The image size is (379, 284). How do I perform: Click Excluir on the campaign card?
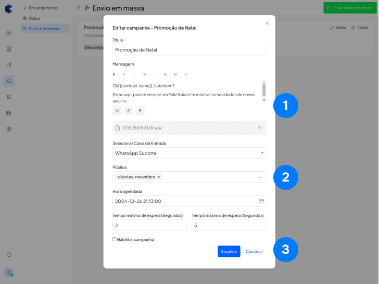tap(360, 28)
